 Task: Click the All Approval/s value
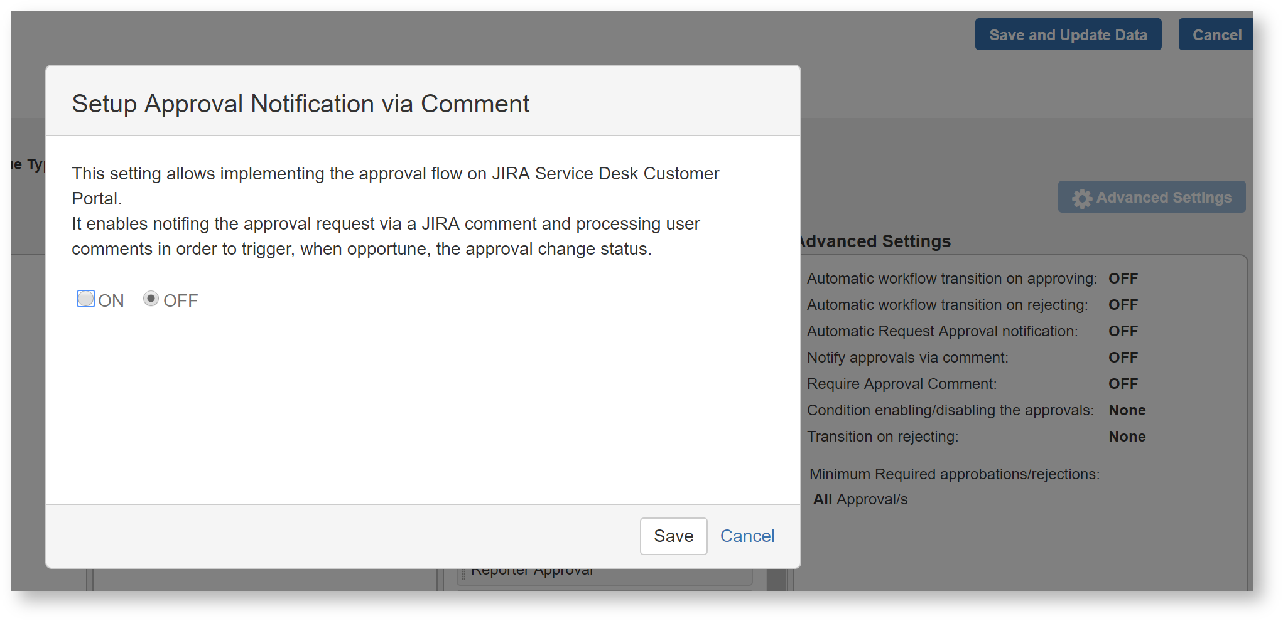860,499
